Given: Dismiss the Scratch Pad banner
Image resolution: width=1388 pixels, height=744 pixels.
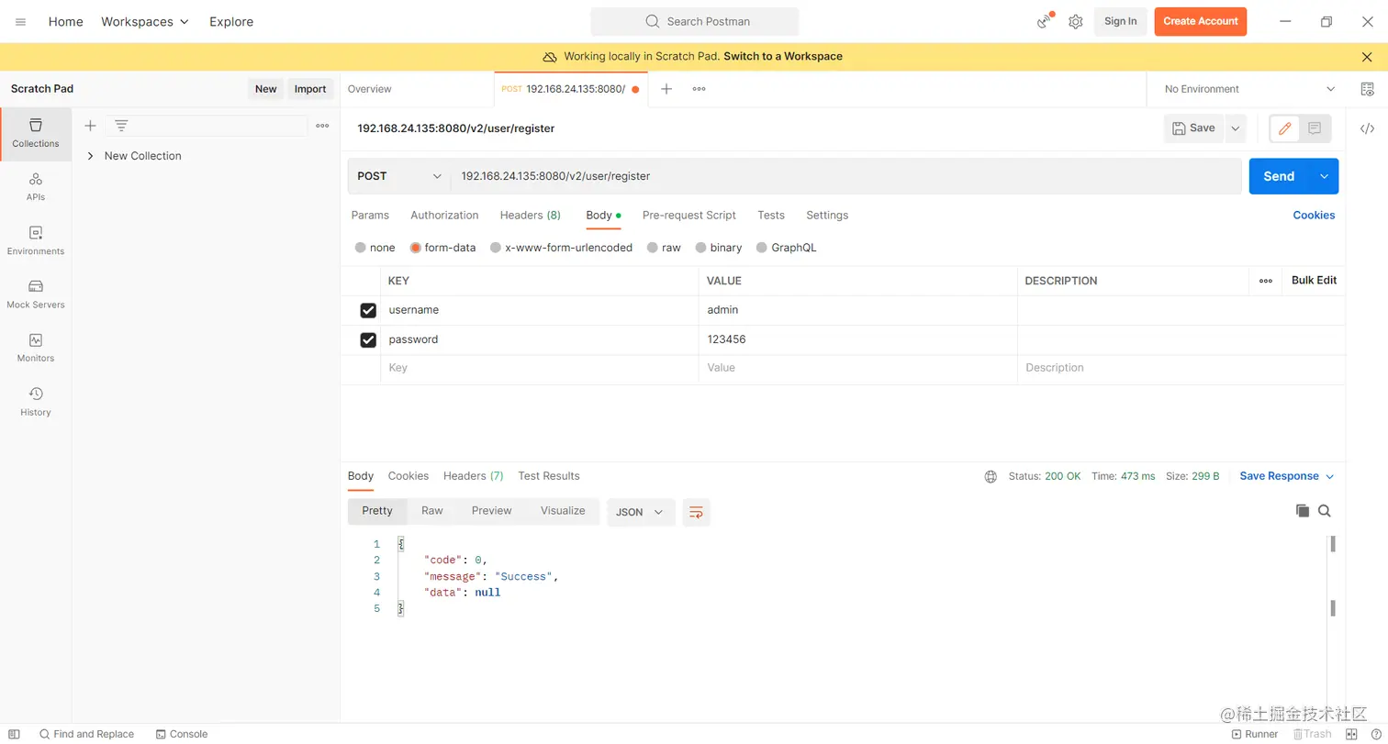Looking at the screenshot, I should pyautogui.click(x=1367, y=57).
